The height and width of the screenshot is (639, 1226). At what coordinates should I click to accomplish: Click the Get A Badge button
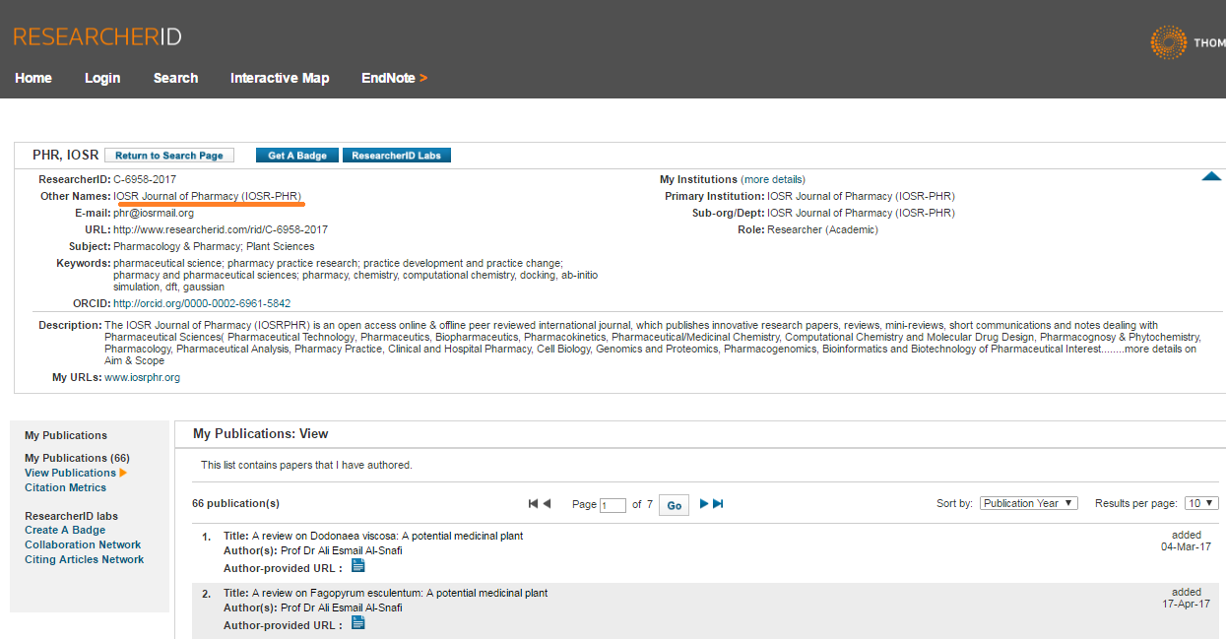[296, 155]
